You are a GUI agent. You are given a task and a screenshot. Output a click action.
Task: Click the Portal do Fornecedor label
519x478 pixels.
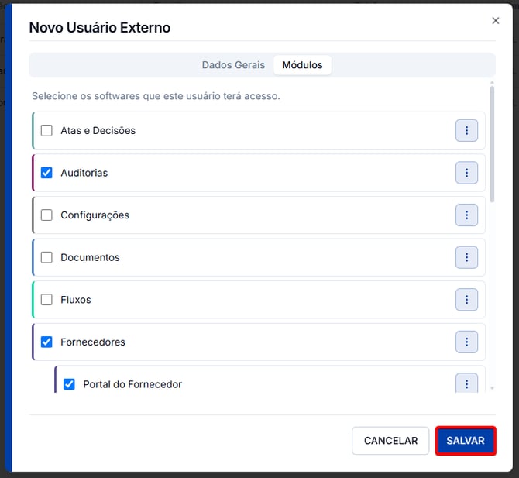(132, 384)
